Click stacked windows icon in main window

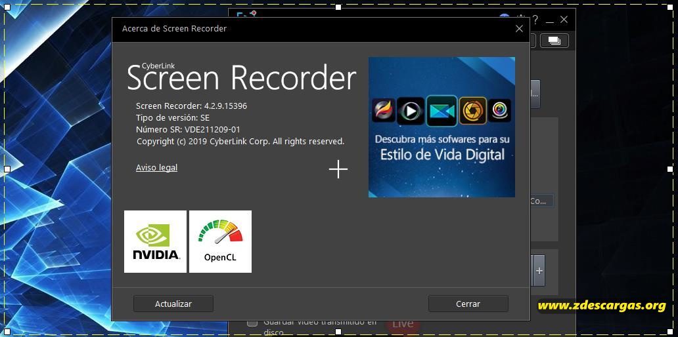pyautogui.click(x=554, y=41)
